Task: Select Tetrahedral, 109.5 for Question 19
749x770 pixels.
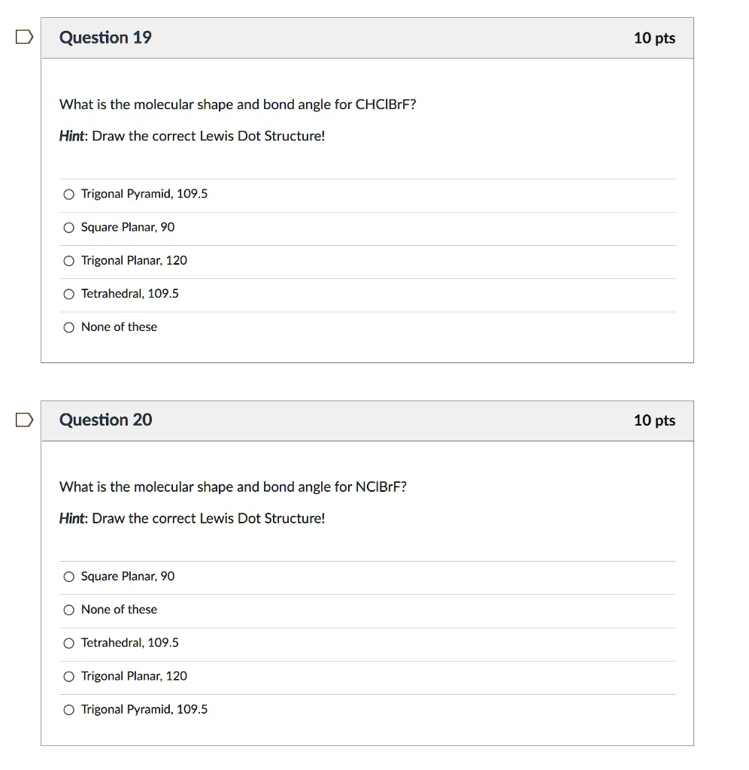Action: coord(68,294)
